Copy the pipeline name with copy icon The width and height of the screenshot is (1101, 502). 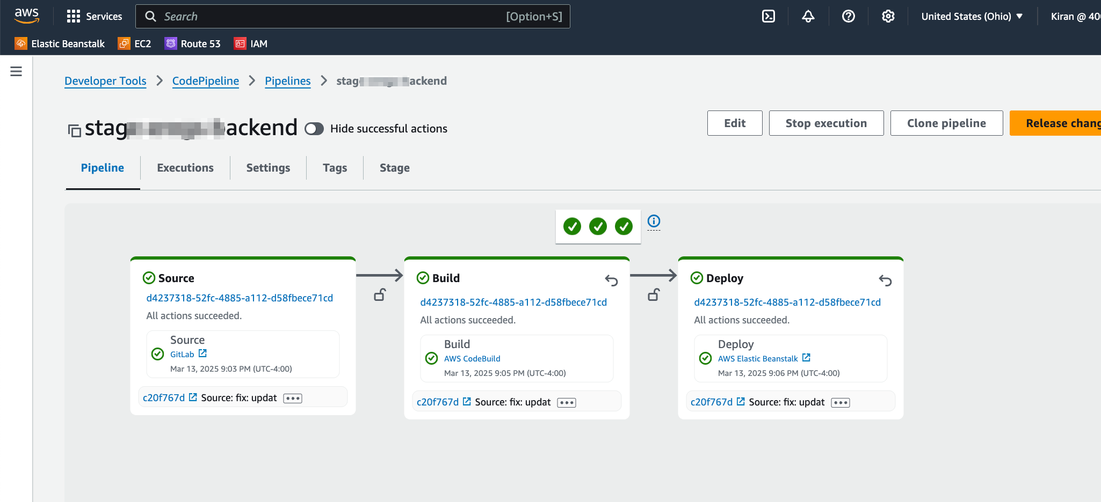coord(74,130)
